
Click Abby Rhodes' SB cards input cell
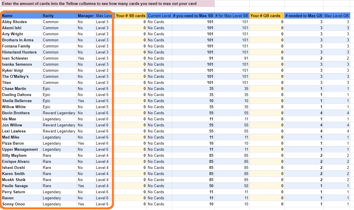tap(131, 22)
